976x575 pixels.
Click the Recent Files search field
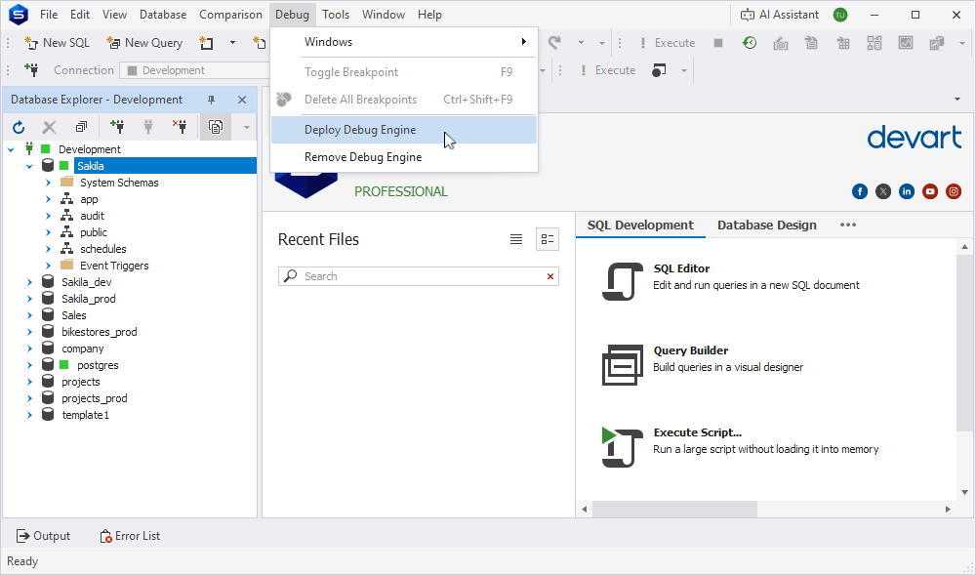419,276
